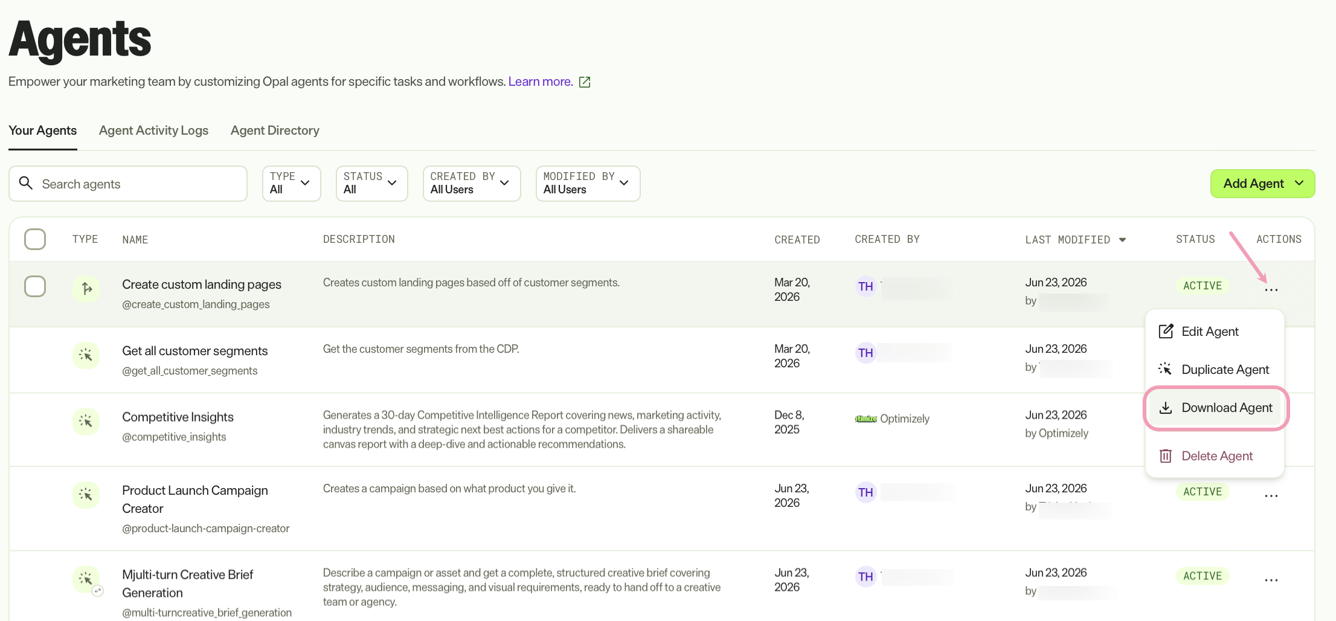The height and width of the screenshot is (621, 1336).
Task: Click the @get_all_customer_segments handle text
Action: coord(190,371)
